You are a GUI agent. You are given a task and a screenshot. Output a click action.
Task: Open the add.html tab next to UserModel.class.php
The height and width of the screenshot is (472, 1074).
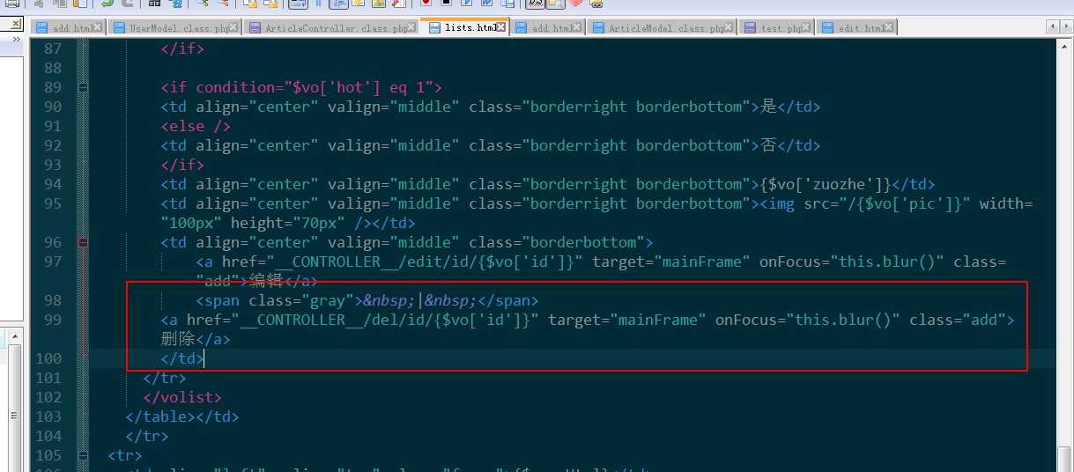click(x=69, y=28)
